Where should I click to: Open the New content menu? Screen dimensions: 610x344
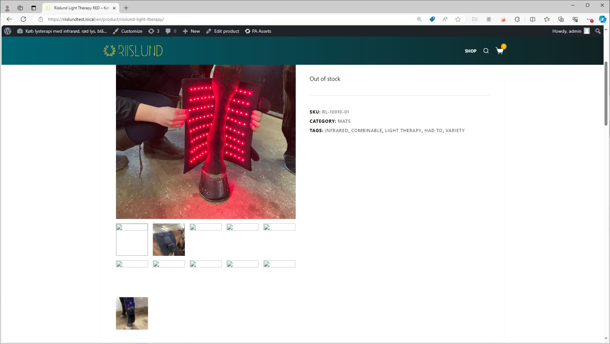pyautogui.click(x=191, y=31)
